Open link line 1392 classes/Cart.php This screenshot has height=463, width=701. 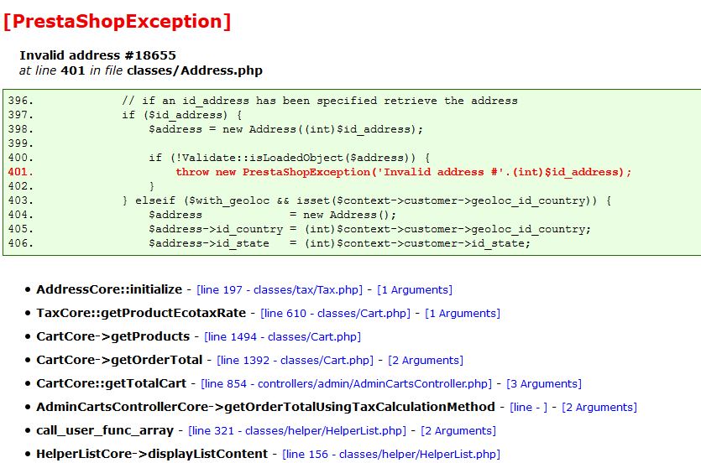point(295,361)
